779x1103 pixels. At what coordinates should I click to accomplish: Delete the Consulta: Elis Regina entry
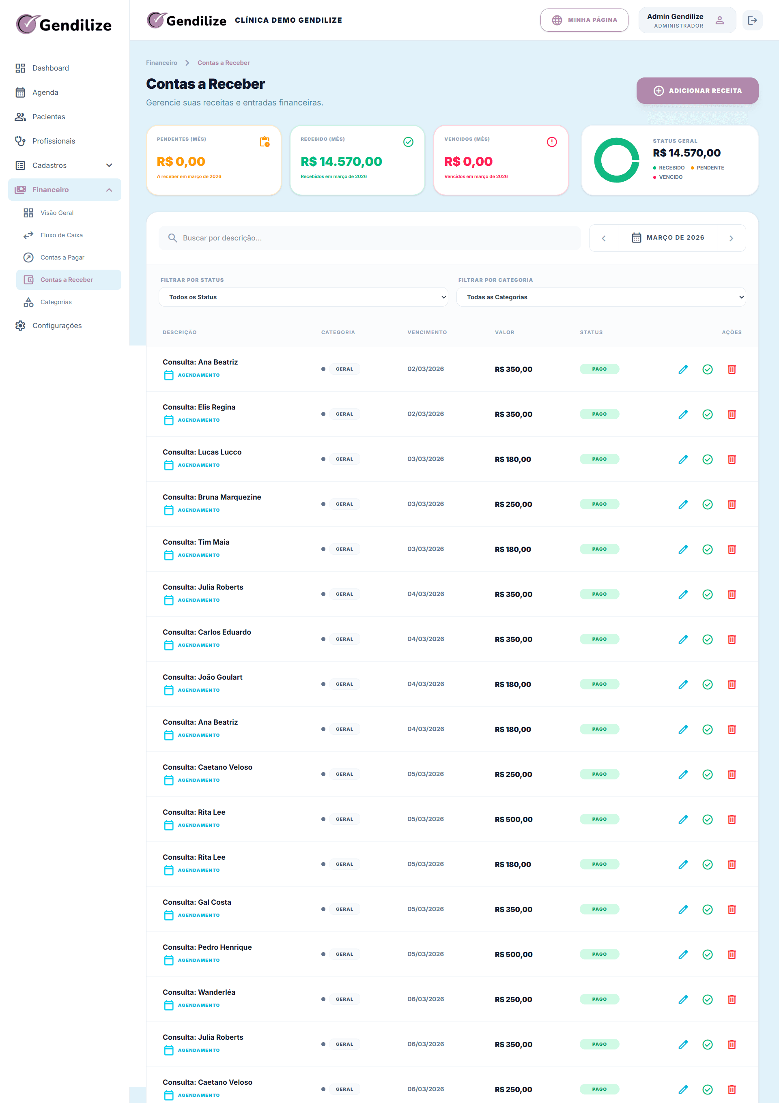pyautogui.click(x=732, y=414)
